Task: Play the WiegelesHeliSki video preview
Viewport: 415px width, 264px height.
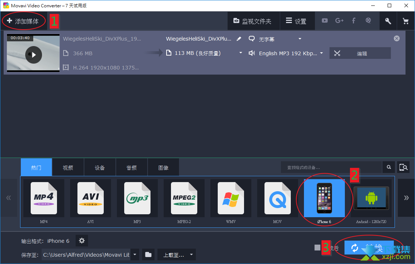Action: tap(33, 55)
